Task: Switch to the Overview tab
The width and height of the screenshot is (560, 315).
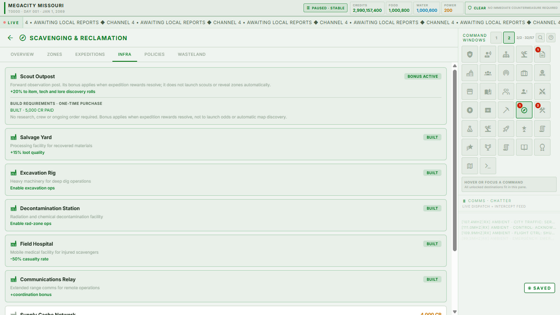Action: coord(22,55)
